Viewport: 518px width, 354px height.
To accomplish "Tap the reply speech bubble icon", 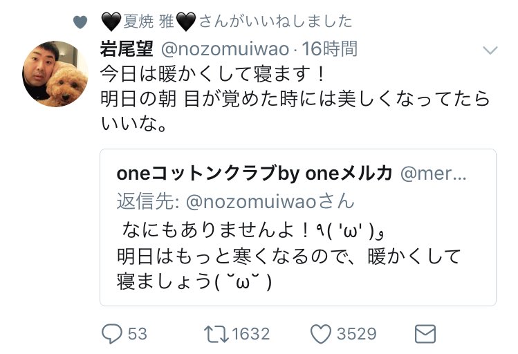I will [113, 334].
